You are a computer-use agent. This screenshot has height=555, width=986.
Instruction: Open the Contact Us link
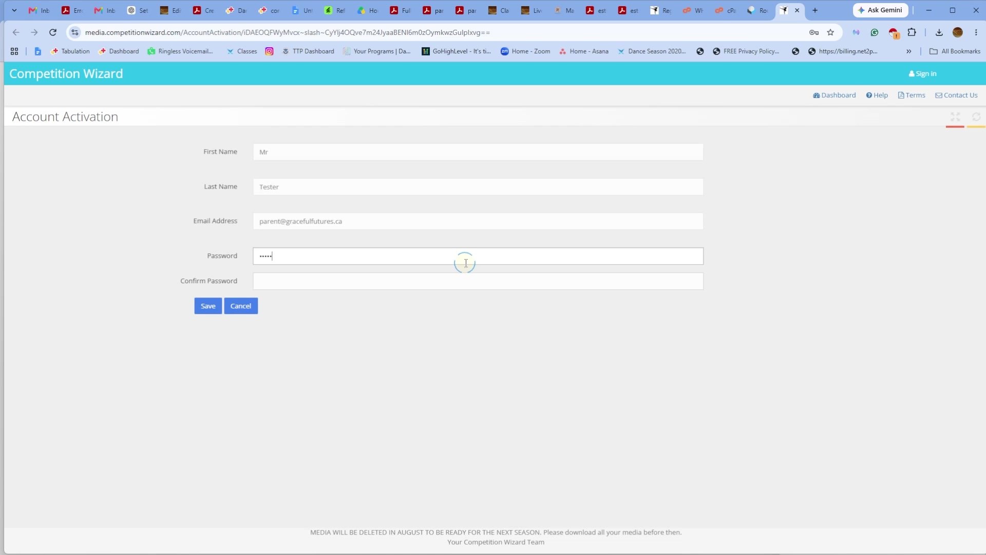pos(956,95)
